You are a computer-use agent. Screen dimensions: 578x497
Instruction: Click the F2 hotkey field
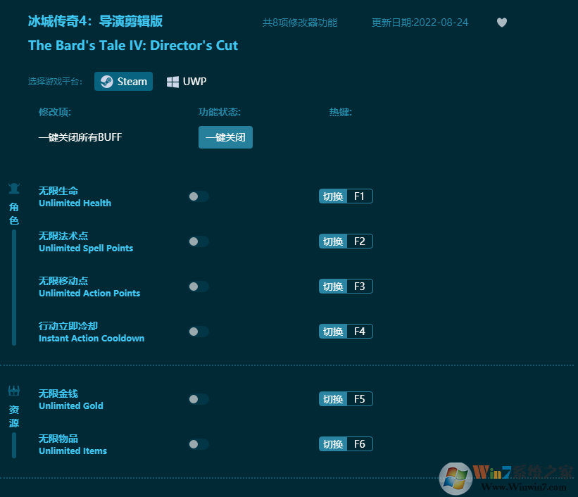[360, 241]
